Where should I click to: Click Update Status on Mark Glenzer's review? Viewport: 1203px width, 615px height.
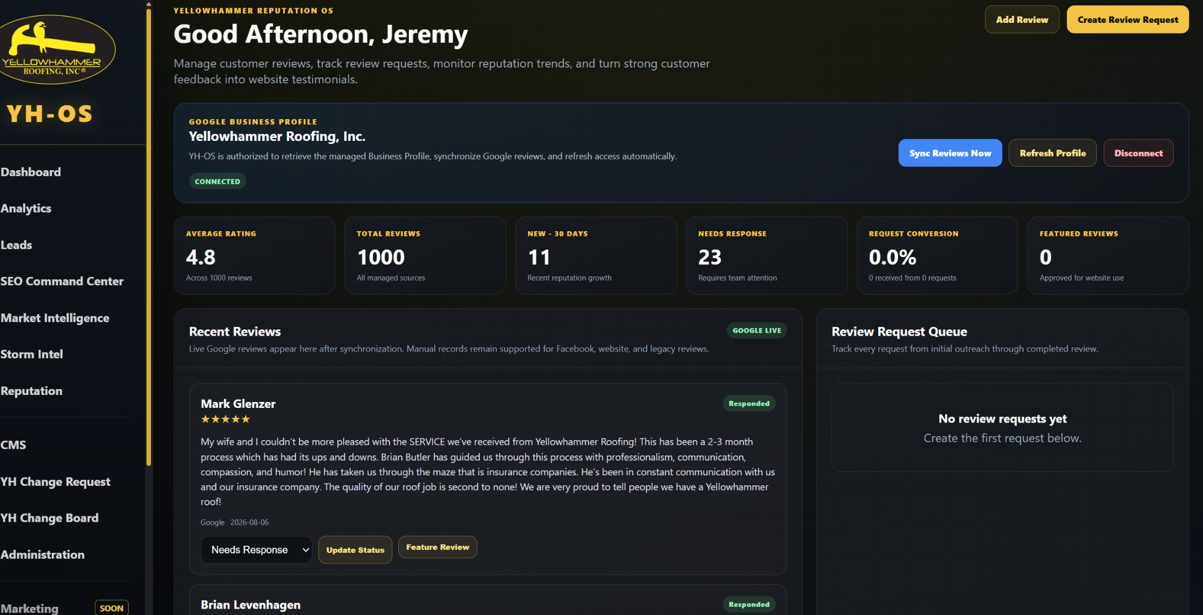pyautogui.click(x=355, y=550)
